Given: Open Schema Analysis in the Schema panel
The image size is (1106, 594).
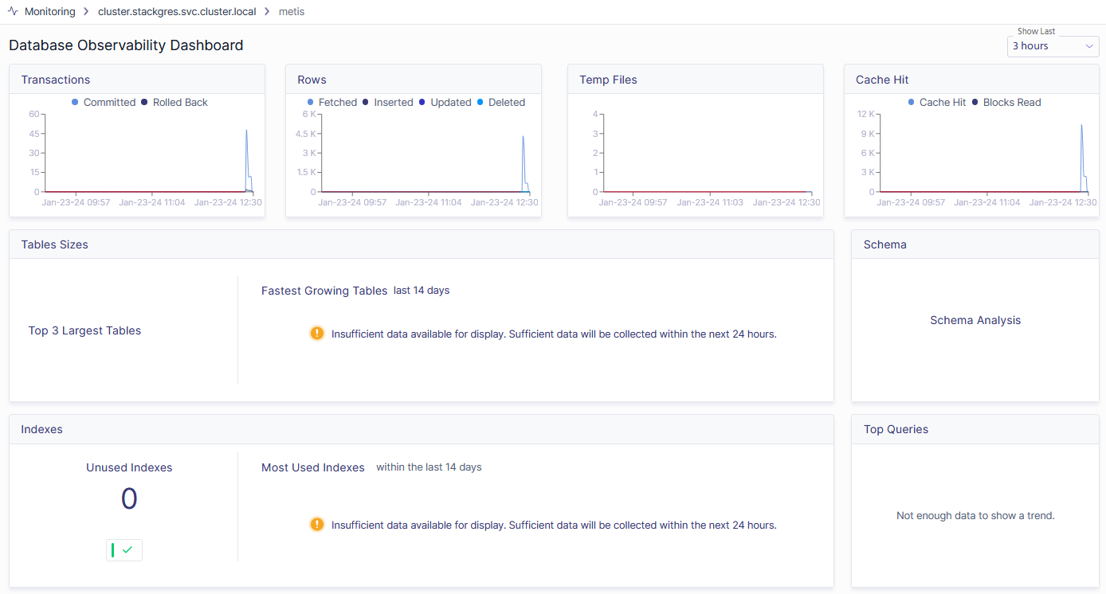Looking at the screenshot, I should [x=975, y=319].
